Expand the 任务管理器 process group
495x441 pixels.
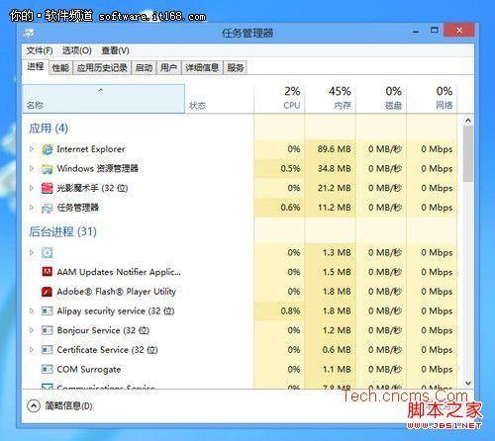coord(32,208)
